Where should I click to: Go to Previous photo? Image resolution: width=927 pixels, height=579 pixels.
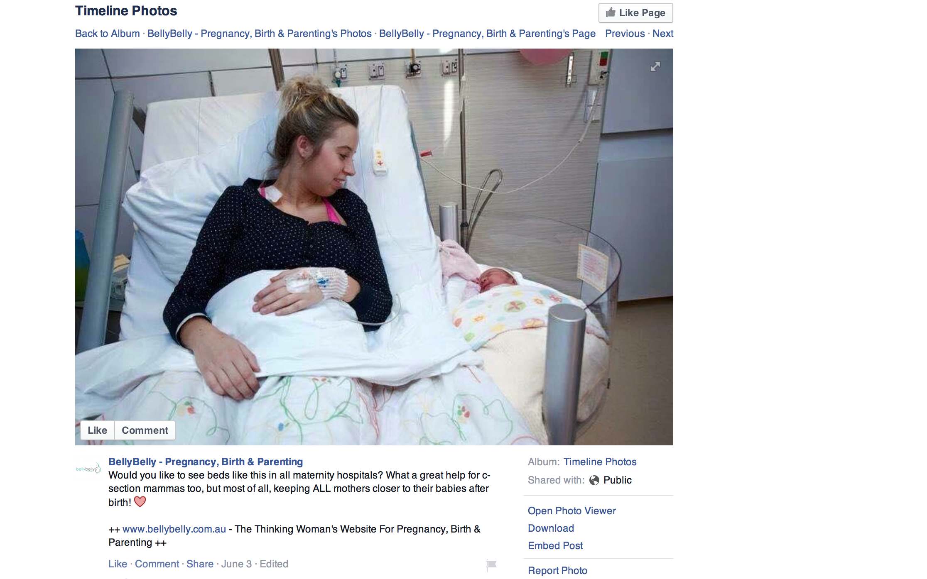pos(625,34)
